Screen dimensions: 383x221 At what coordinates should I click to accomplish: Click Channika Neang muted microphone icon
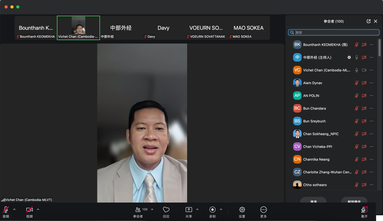(x=357, y=159)
